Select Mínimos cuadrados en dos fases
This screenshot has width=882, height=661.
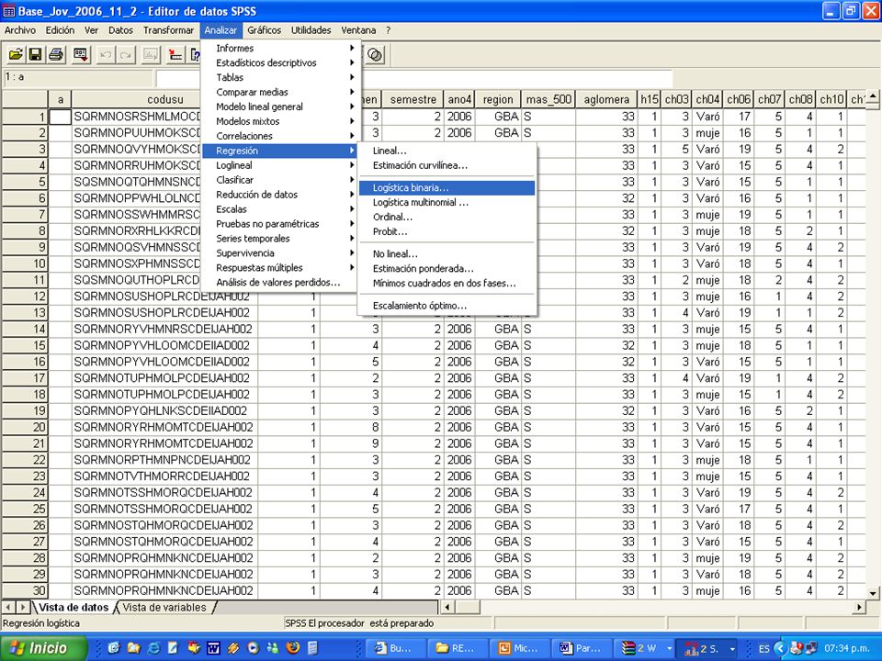(447, 284)
